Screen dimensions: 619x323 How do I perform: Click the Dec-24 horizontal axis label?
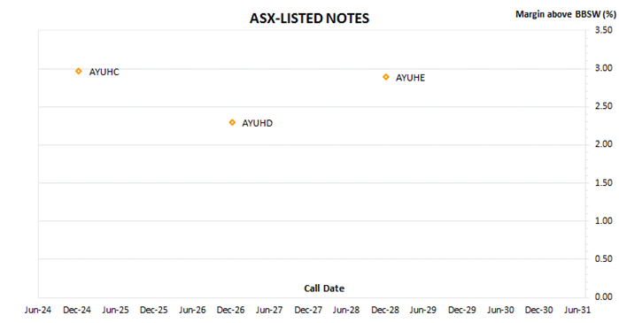tap(76, 311)
